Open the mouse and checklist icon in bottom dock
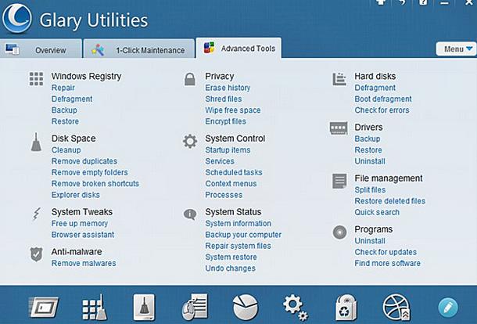This screenshot has width=477, height=324. pyautogui.click(x=195, y=308)
